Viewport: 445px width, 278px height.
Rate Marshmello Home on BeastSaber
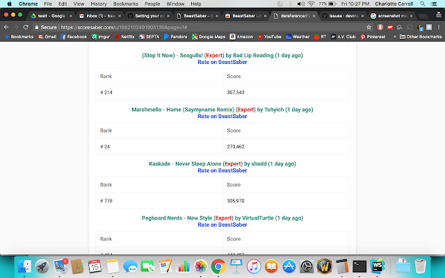[x=222, y=116]
